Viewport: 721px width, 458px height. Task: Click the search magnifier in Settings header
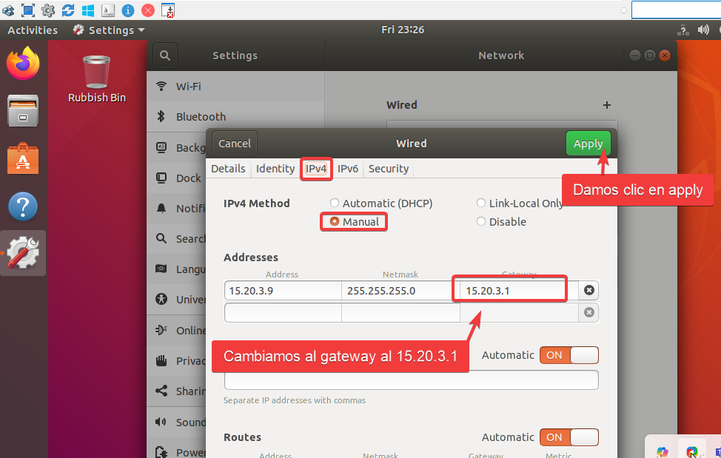[164, 55]
